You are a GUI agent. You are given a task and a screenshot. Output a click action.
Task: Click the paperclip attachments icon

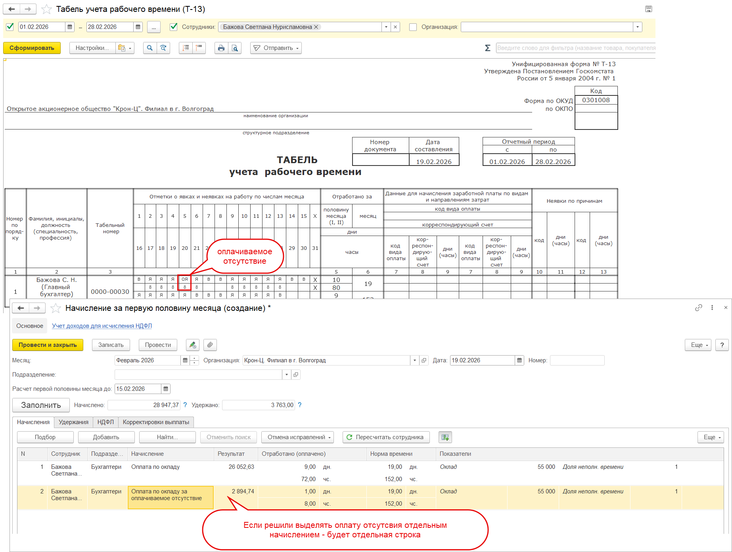[x=210, y=345]
